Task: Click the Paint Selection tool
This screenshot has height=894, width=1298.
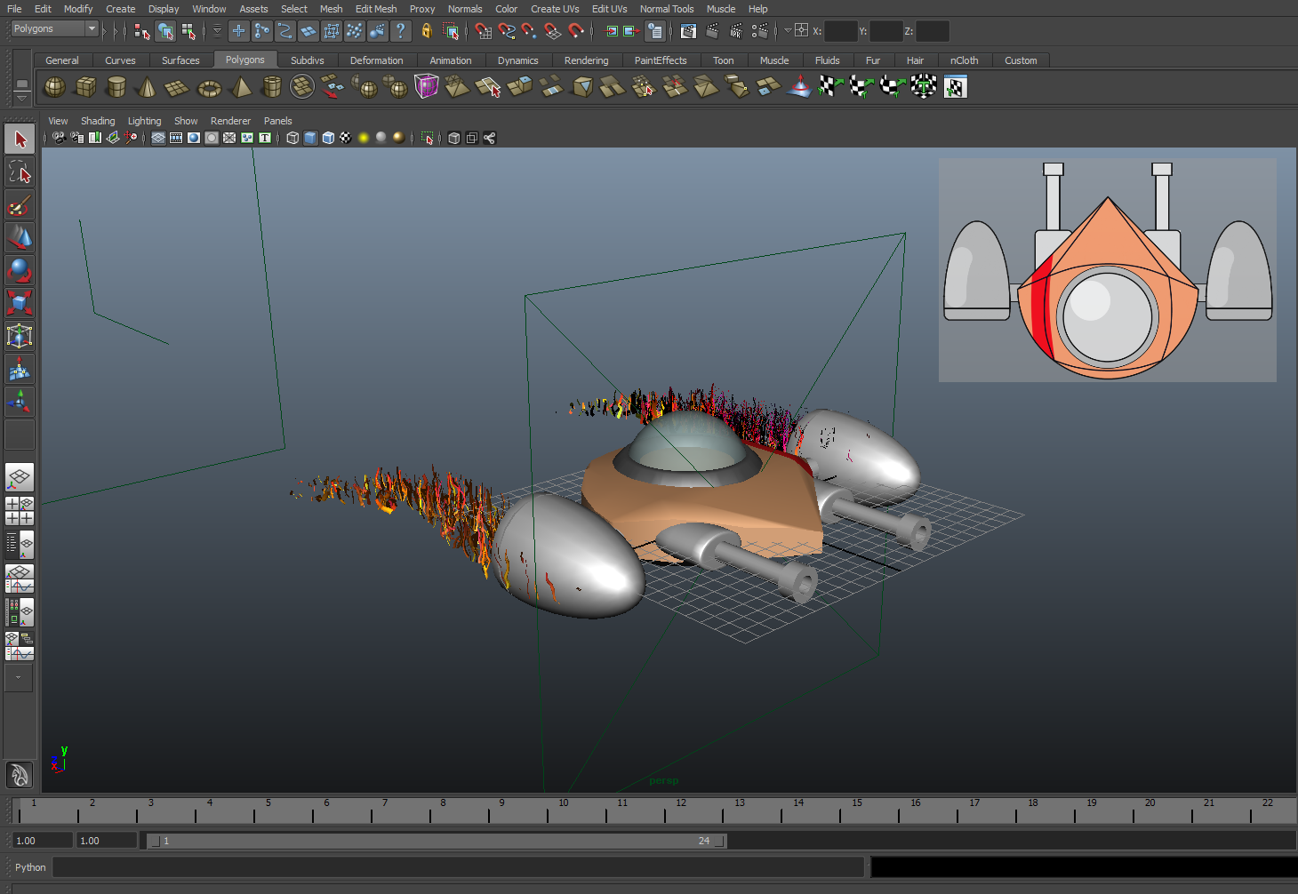Action: click(20, 206)
